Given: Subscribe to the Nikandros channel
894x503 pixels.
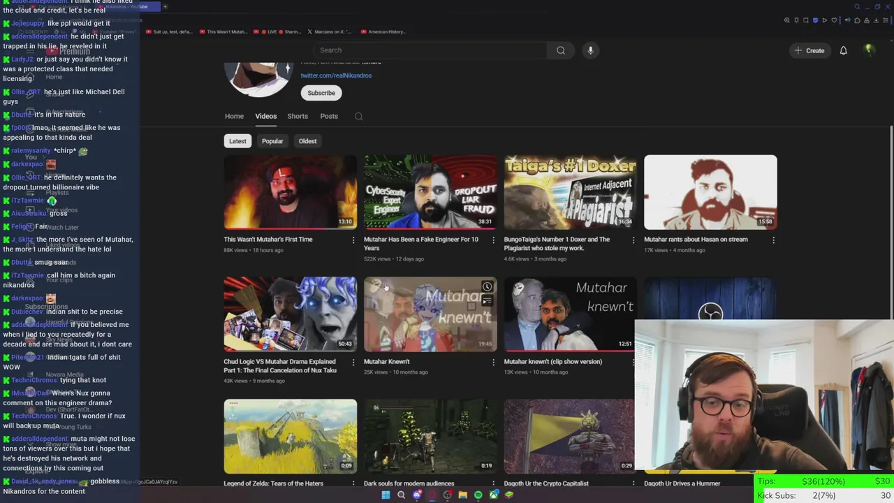Looking at the screenshot, I should (x=321, y=93).
